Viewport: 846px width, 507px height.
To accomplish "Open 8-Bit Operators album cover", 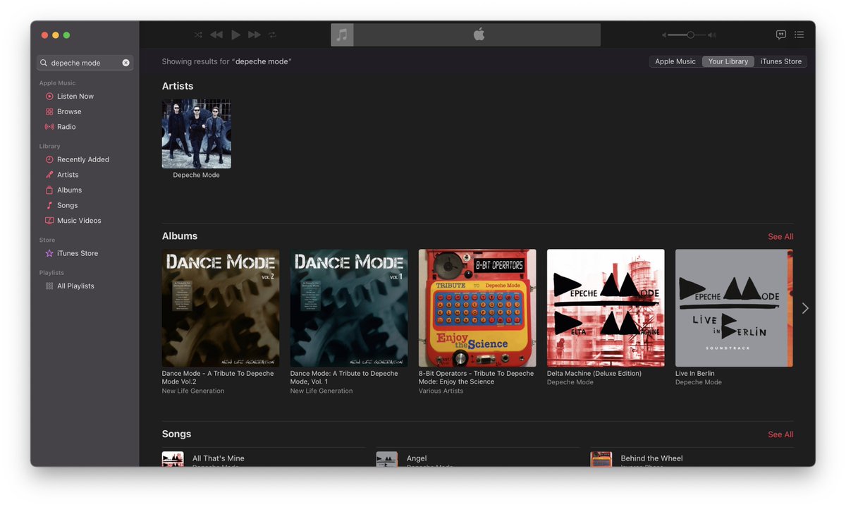I will tap(477, 308).
